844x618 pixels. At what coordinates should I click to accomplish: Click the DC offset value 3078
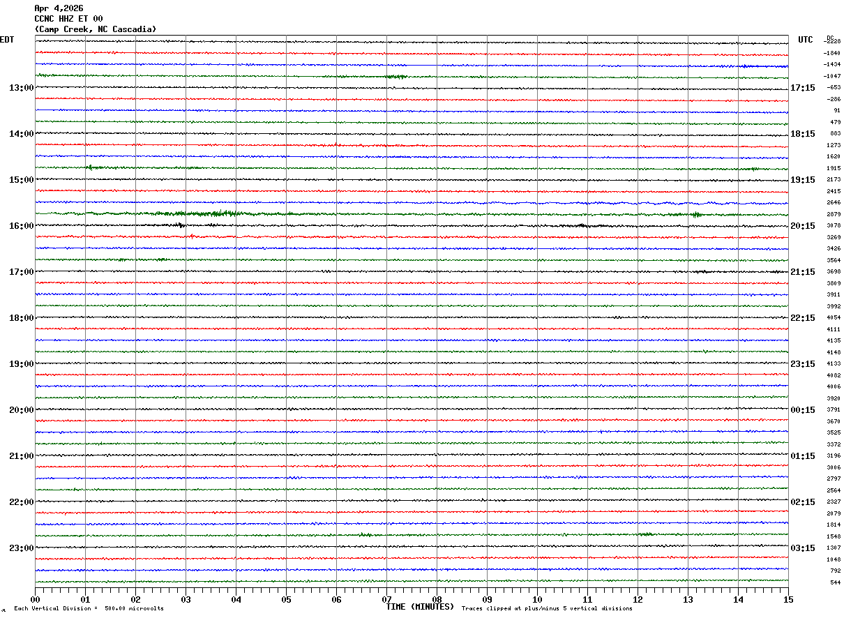click(834, 226)
